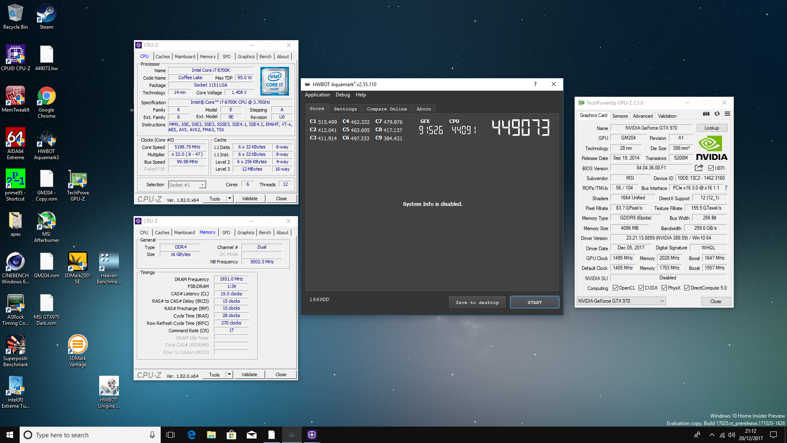
Task: Show hidden system tray icons
Action: coord(712,435)
